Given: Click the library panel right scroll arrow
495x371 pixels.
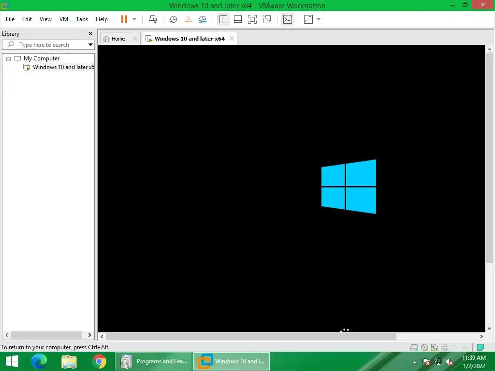Looking at the screenshot, I should point(89,335).
